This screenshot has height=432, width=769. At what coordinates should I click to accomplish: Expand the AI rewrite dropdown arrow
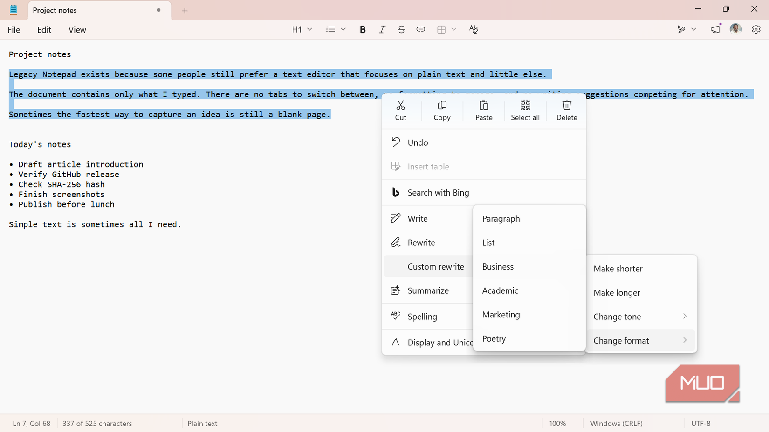coord(693,29)
